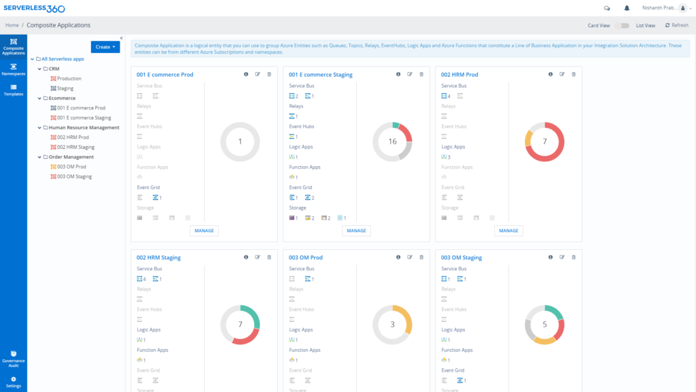Screen dimensions: 696x392
Task: Go to Home via the breadcrumb
Action: [x=12, y=24]
